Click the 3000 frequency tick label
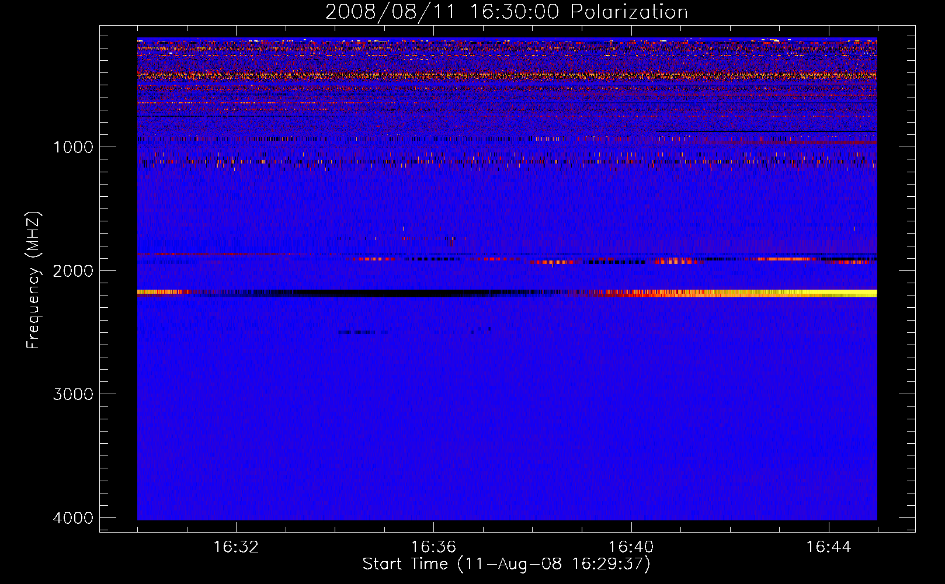This screenshot has height=584, width=945. pos(73,394)
